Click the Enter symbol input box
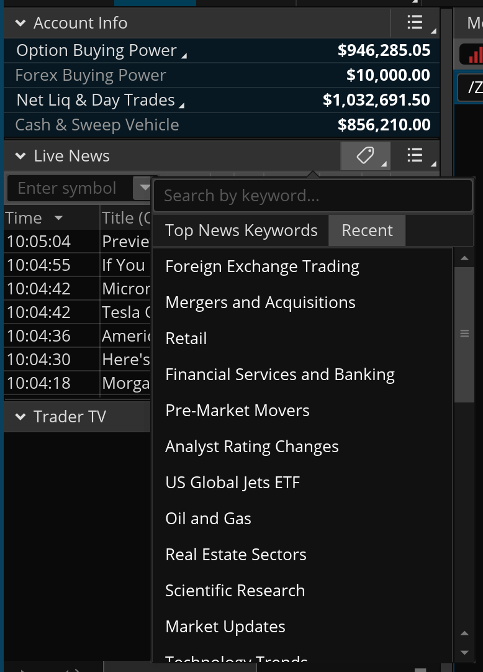483x672 pixels. pos(67,188)
